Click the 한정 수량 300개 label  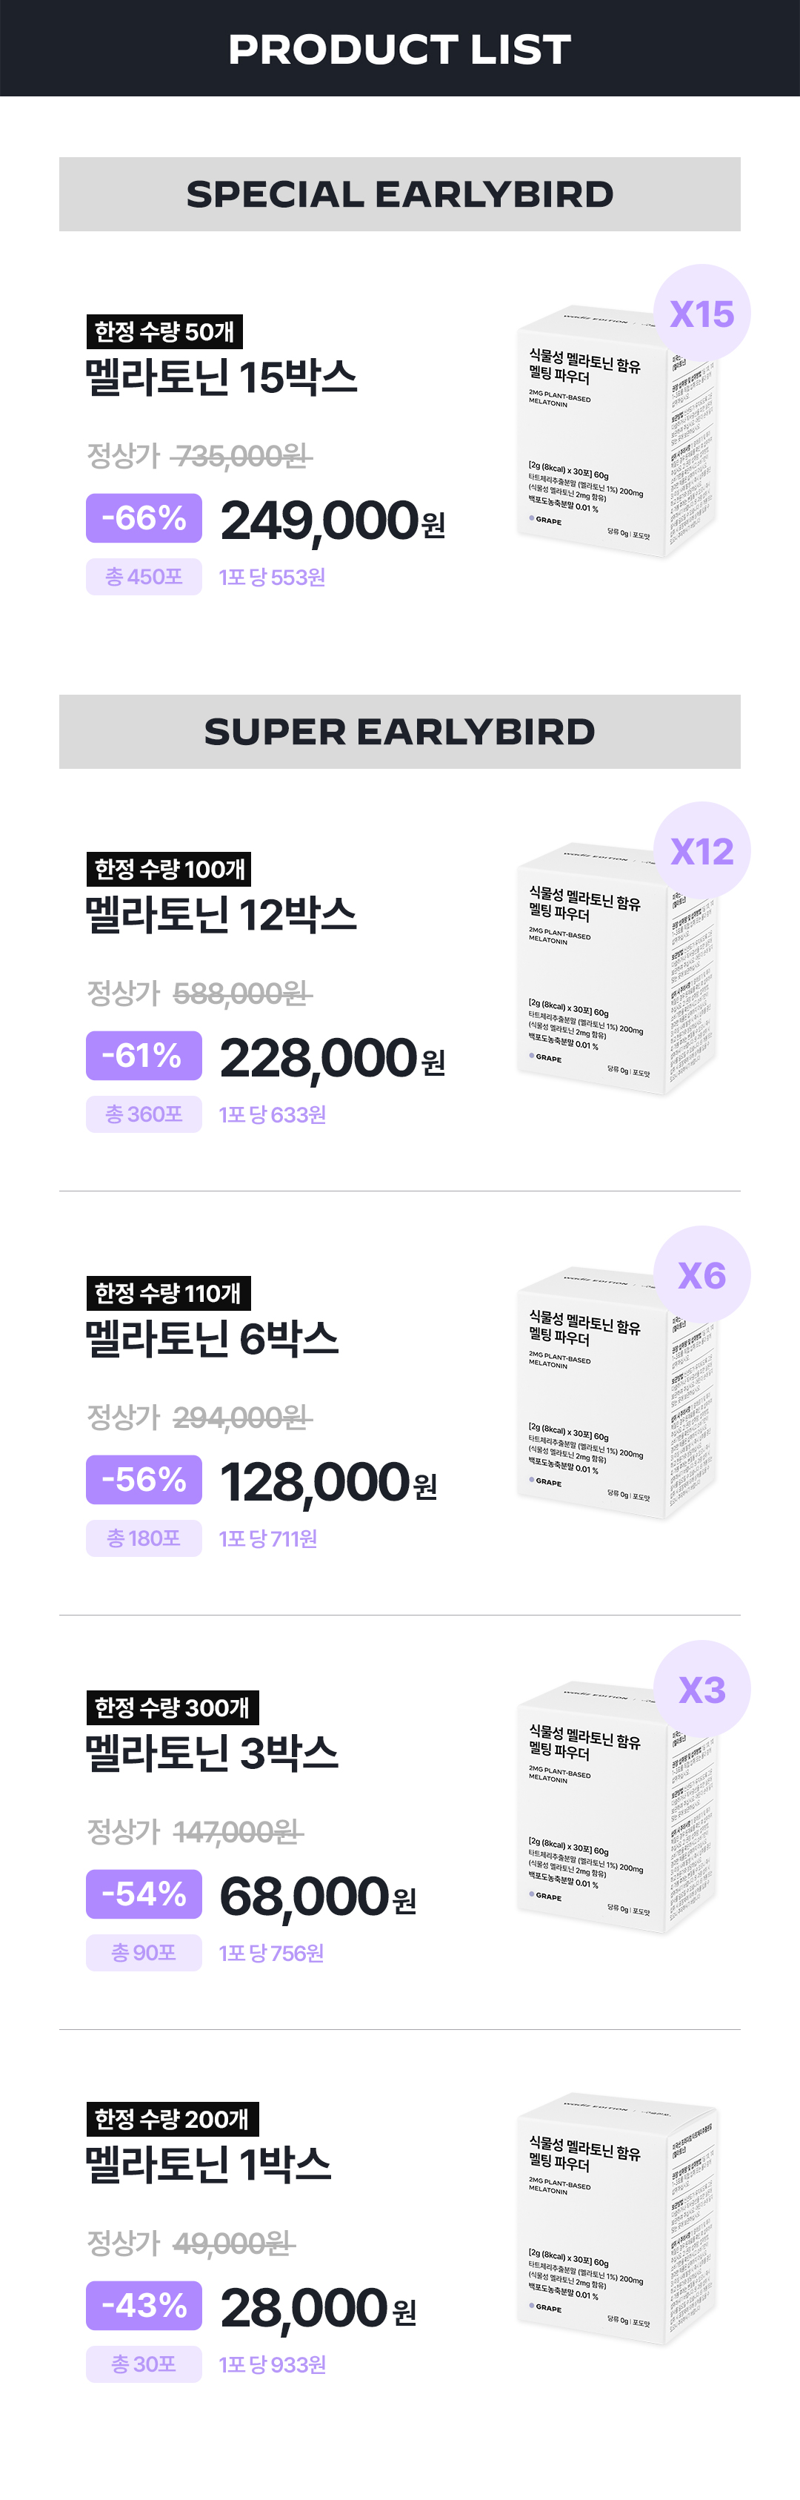coord(172,1707)
